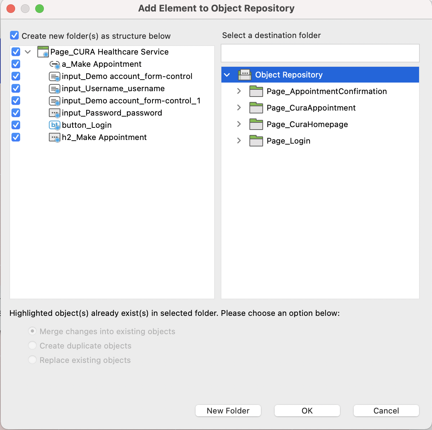432x430 pixels.
Task: Select the Page_CuraAppointment destination folder
Action: 311,108
